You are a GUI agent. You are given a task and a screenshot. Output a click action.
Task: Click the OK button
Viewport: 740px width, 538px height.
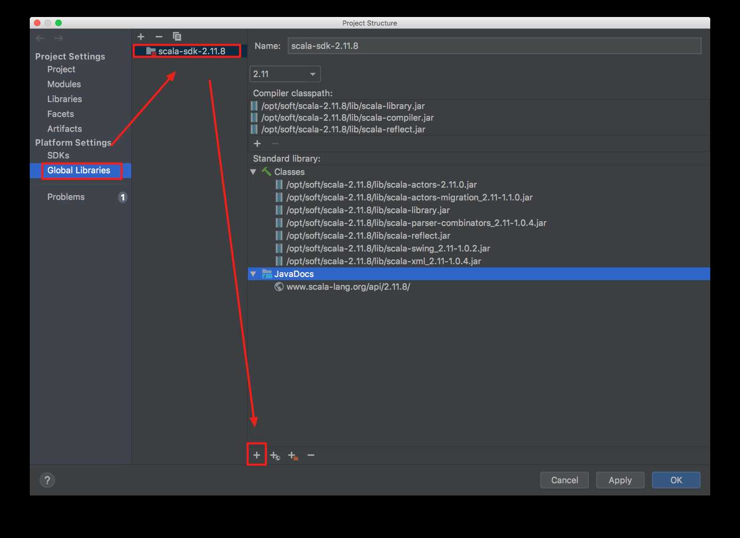click(x=676, y=480)
